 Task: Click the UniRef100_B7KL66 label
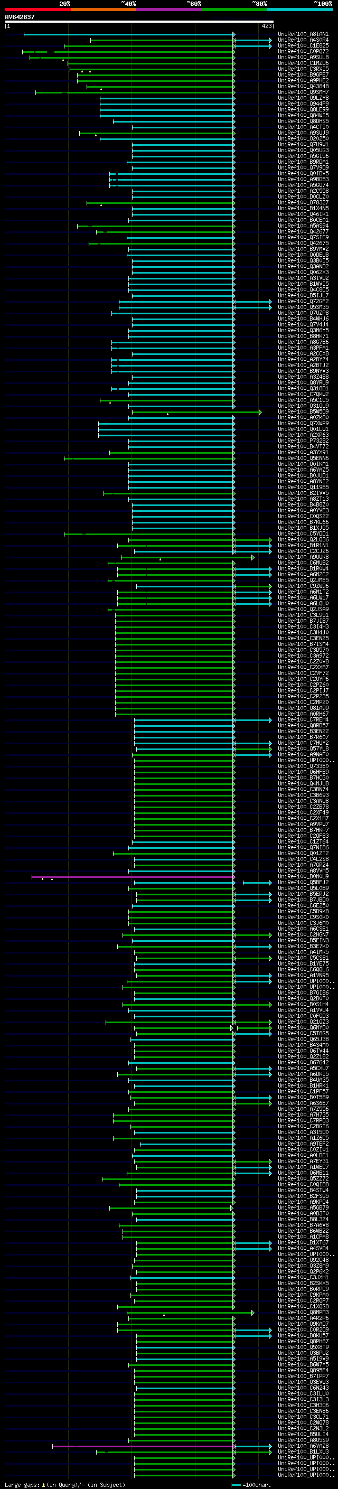tap(303, 522)
